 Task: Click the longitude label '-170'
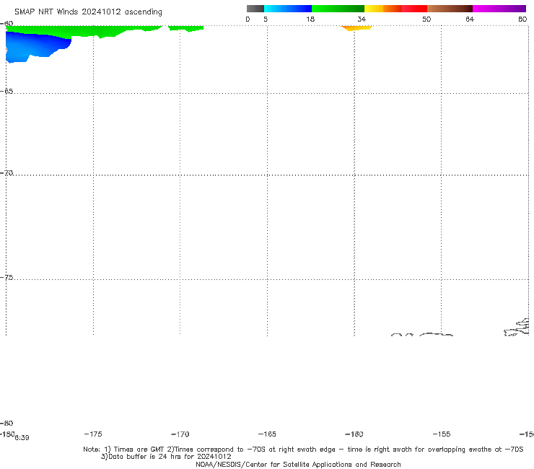tap(180, 434)
